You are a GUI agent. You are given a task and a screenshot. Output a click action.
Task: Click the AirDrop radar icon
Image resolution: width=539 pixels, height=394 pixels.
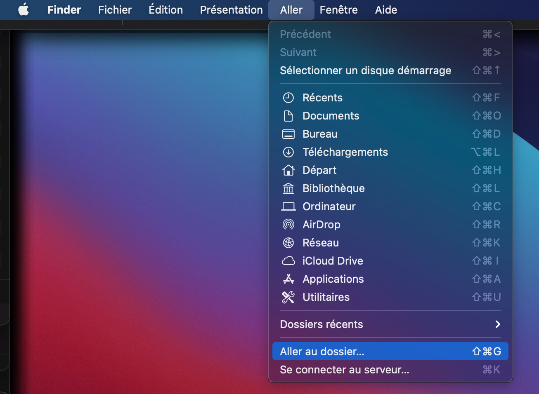[x=288, y=225]
